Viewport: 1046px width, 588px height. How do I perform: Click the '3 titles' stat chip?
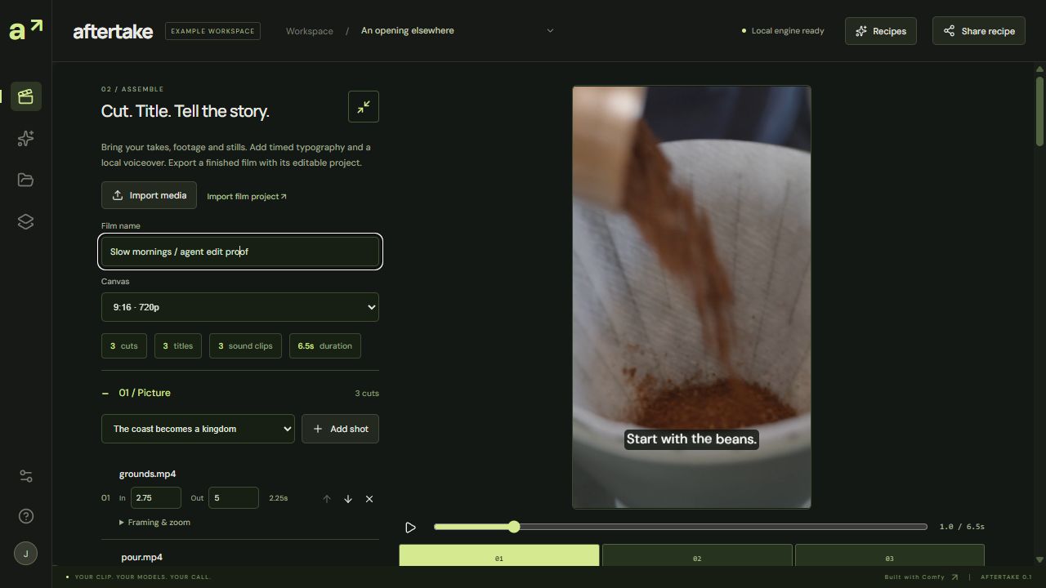click(x=178, y=345)
